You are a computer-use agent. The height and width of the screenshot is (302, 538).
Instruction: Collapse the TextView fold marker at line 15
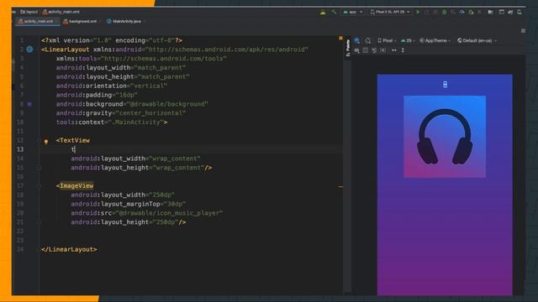pos(39,168)
